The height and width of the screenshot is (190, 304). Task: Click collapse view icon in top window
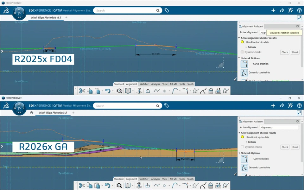[x=300, y=18]
